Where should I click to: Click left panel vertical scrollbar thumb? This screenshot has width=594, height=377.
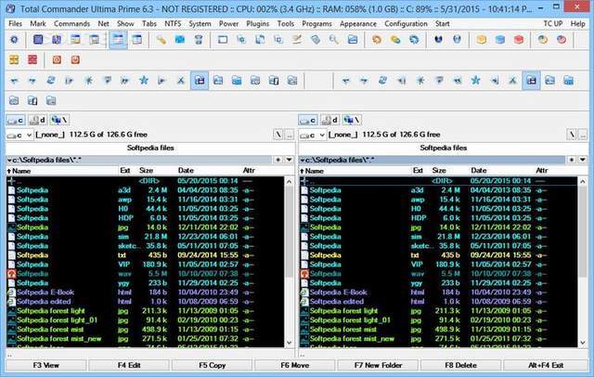tap(289, 231)
